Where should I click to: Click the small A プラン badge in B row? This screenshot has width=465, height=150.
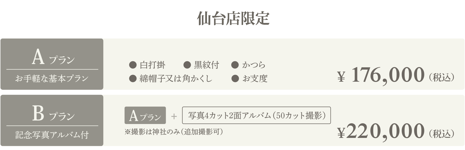(x=145, y=115)
